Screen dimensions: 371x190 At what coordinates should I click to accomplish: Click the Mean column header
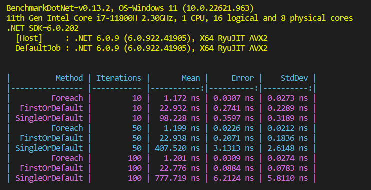point(191,78)
